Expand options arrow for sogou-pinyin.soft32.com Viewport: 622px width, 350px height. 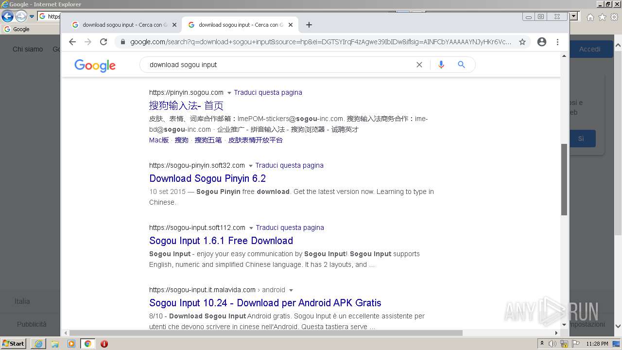(250, 166)
